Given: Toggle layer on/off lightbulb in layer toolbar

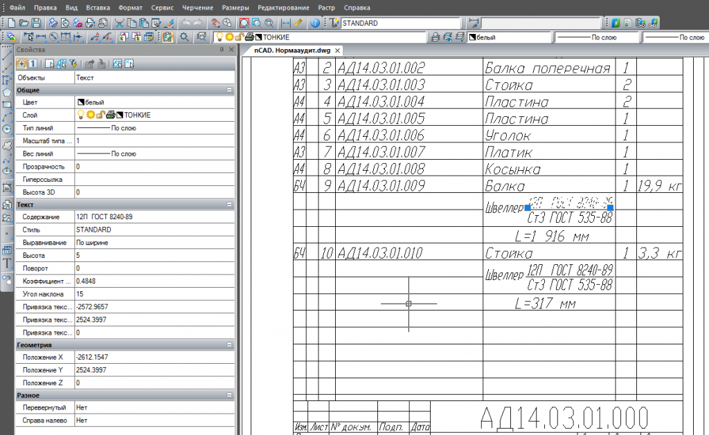Looking at the screenshot, I should click(x=219, y=37).
